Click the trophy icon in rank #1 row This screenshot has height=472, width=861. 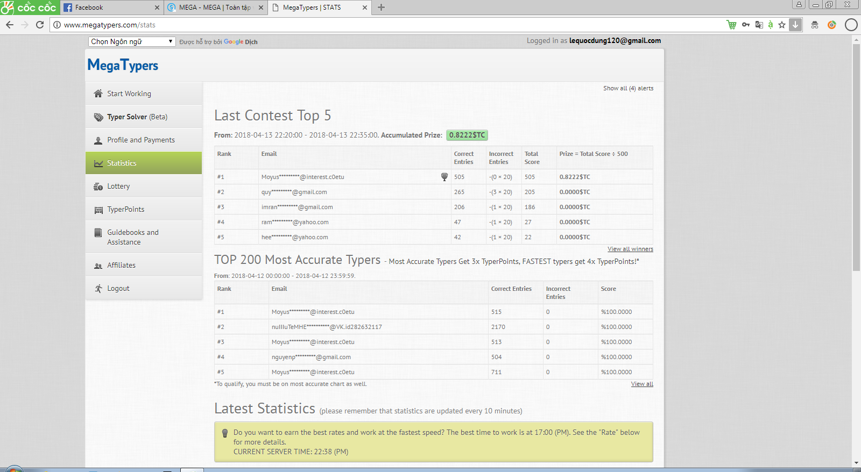coord(444,177)
